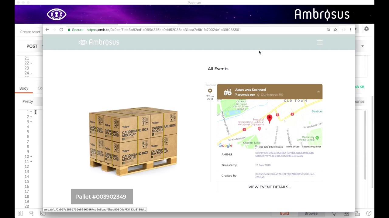Open the Chrome three-dot menu

tap(350, 30)
